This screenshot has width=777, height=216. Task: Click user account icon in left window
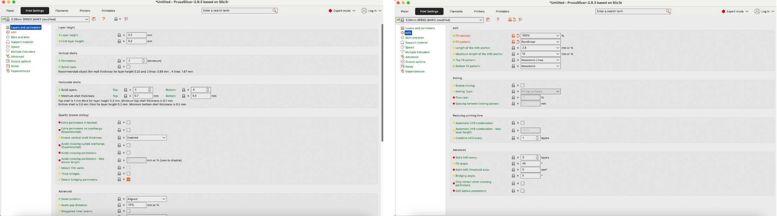[x=364, y=11]
